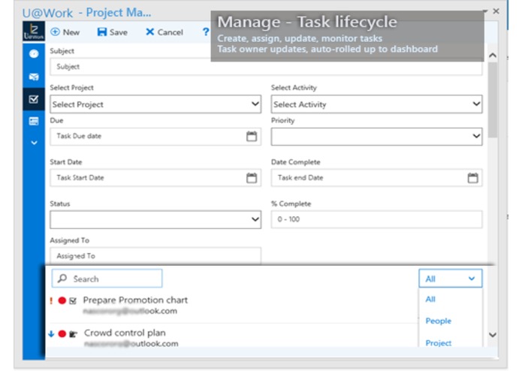Click the vertical scrollbar thumb
Screen dimensions: 522x371
click(x=493, y=100)
